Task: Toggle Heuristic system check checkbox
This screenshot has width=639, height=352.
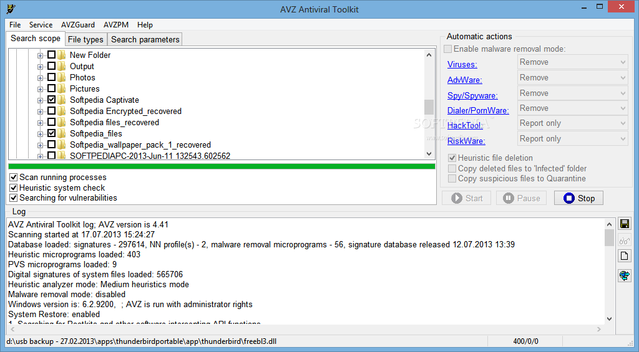Action: pyautogui.click(x=14, y=188)
